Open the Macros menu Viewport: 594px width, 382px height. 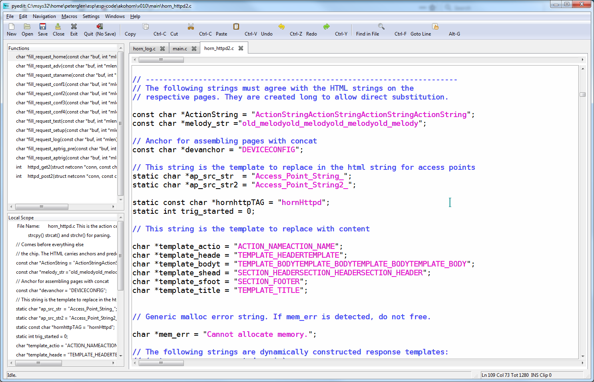69,16
